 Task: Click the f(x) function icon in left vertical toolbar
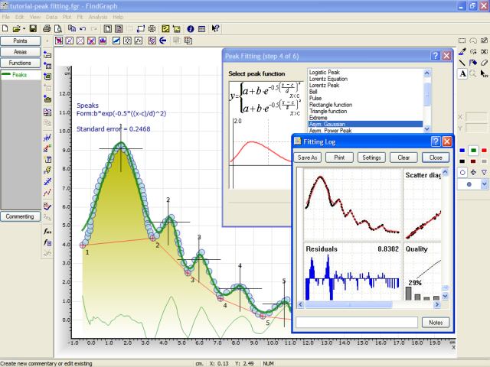click(47, 231)
